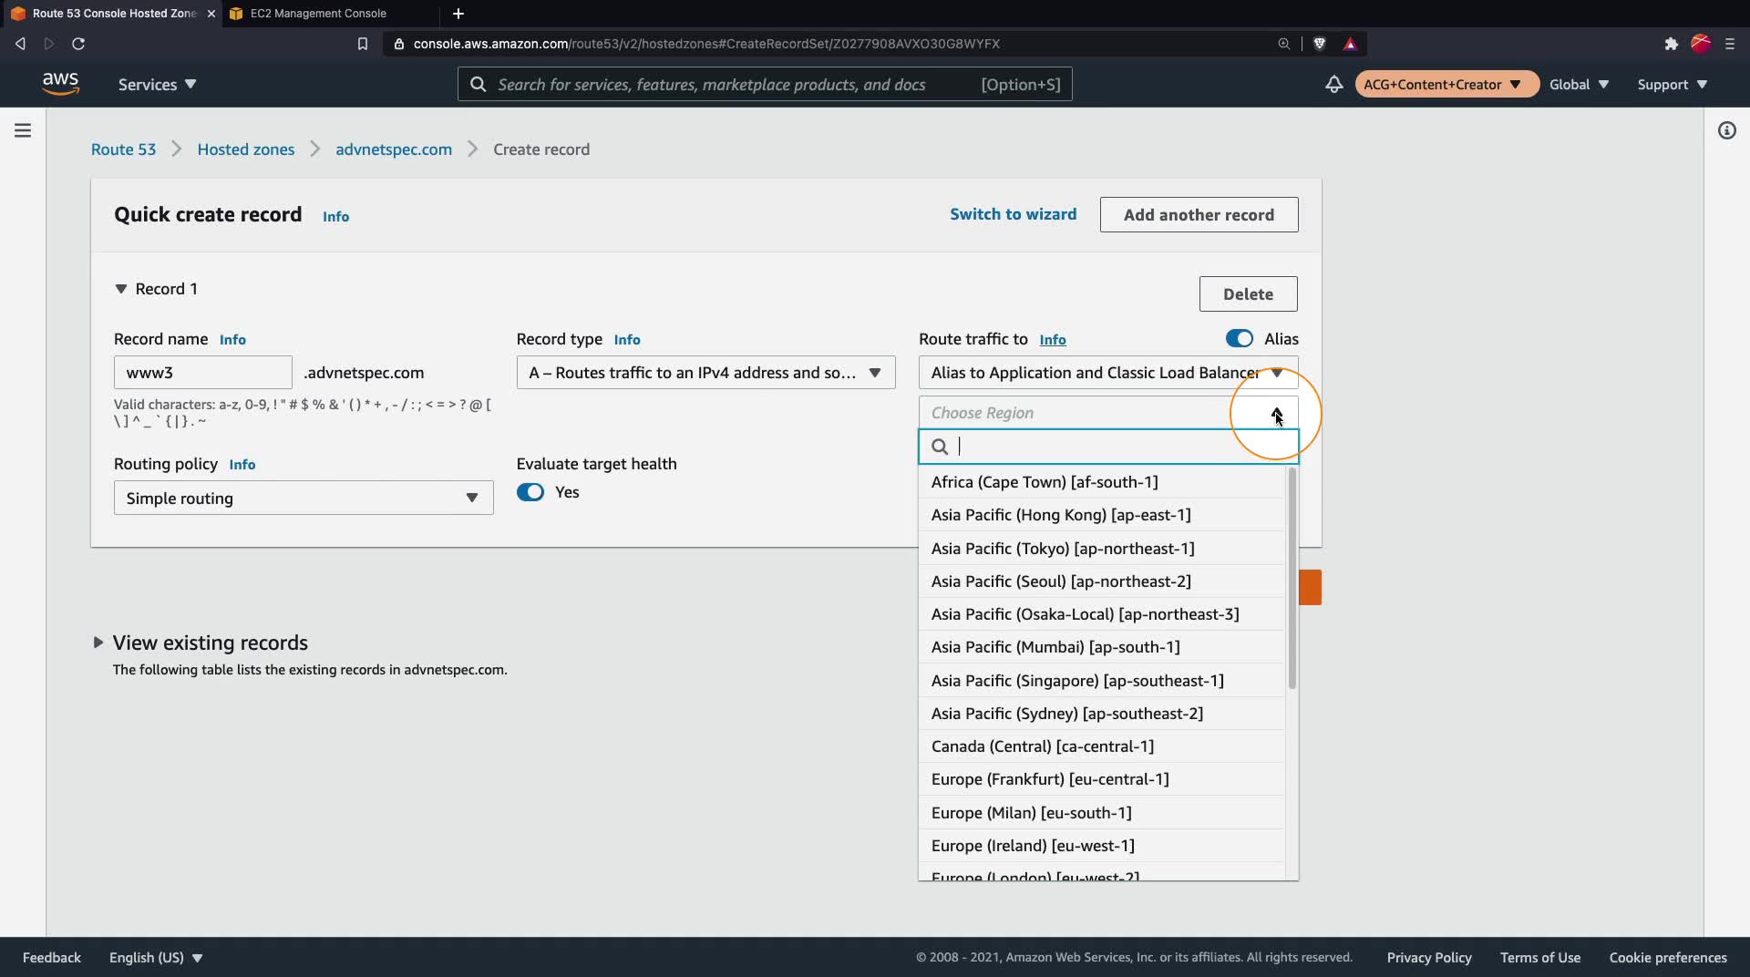Viewport: 1750px width, 977px height.
Task: Click the zoom magnifier in address bar
Action: [1283, 44]
